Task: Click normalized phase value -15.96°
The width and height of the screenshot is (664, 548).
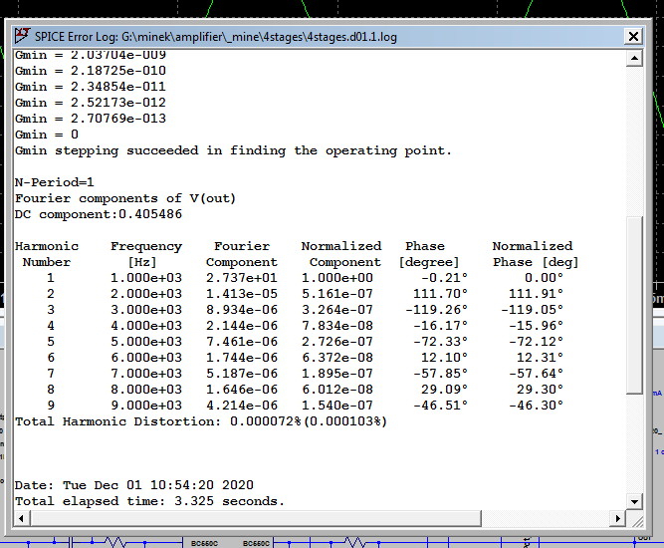Action: 537,326
